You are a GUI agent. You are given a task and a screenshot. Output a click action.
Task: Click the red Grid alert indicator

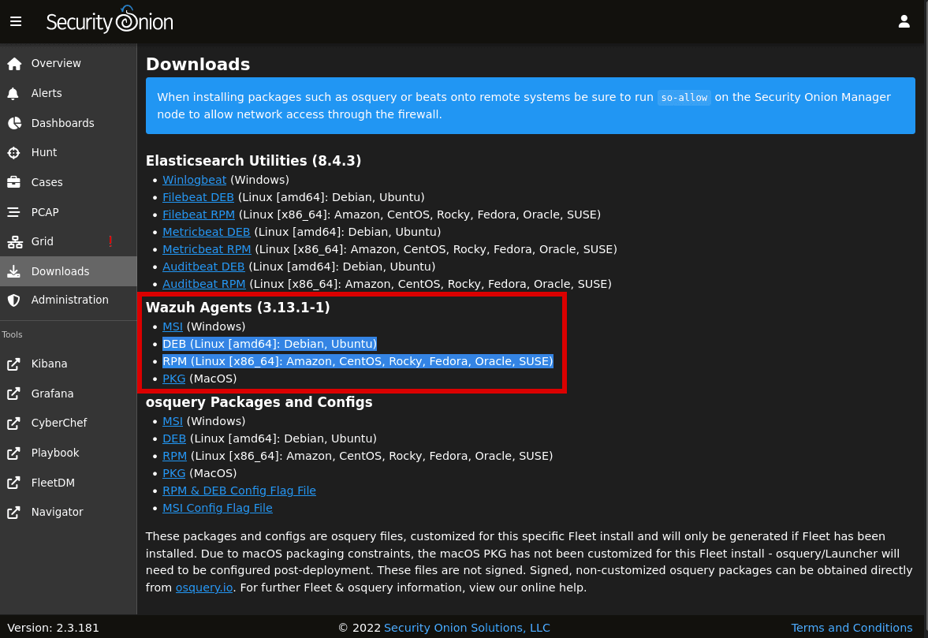click(x=110, y=241)
